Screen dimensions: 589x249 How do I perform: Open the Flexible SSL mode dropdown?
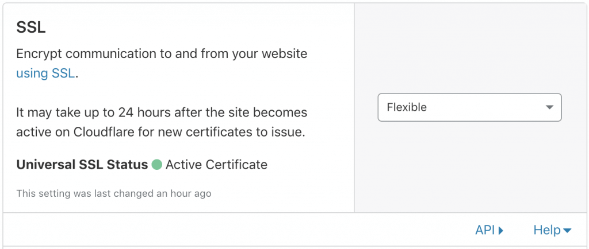pos(469,107)
